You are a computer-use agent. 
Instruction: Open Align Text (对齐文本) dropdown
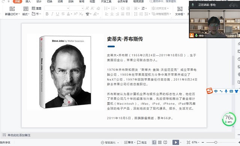[160, 8]
